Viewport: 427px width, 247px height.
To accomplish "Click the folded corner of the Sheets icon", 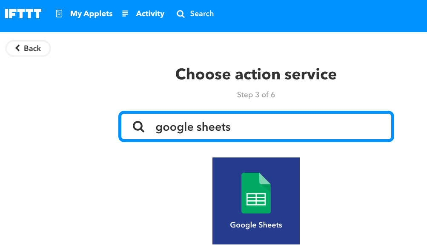I will tap(265, 178).
